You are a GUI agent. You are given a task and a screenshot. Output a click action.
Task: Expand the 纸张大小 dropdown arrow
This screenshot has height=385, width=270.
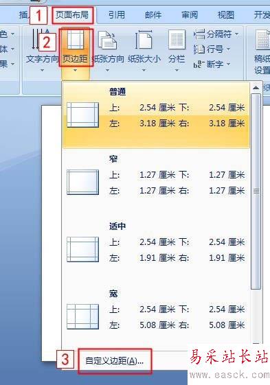(144, 70)
